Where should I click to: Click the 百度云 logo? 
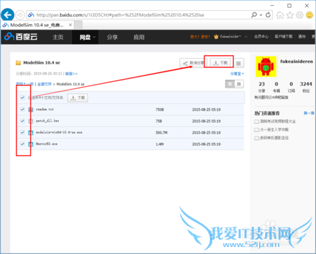(x=21, y=37)
